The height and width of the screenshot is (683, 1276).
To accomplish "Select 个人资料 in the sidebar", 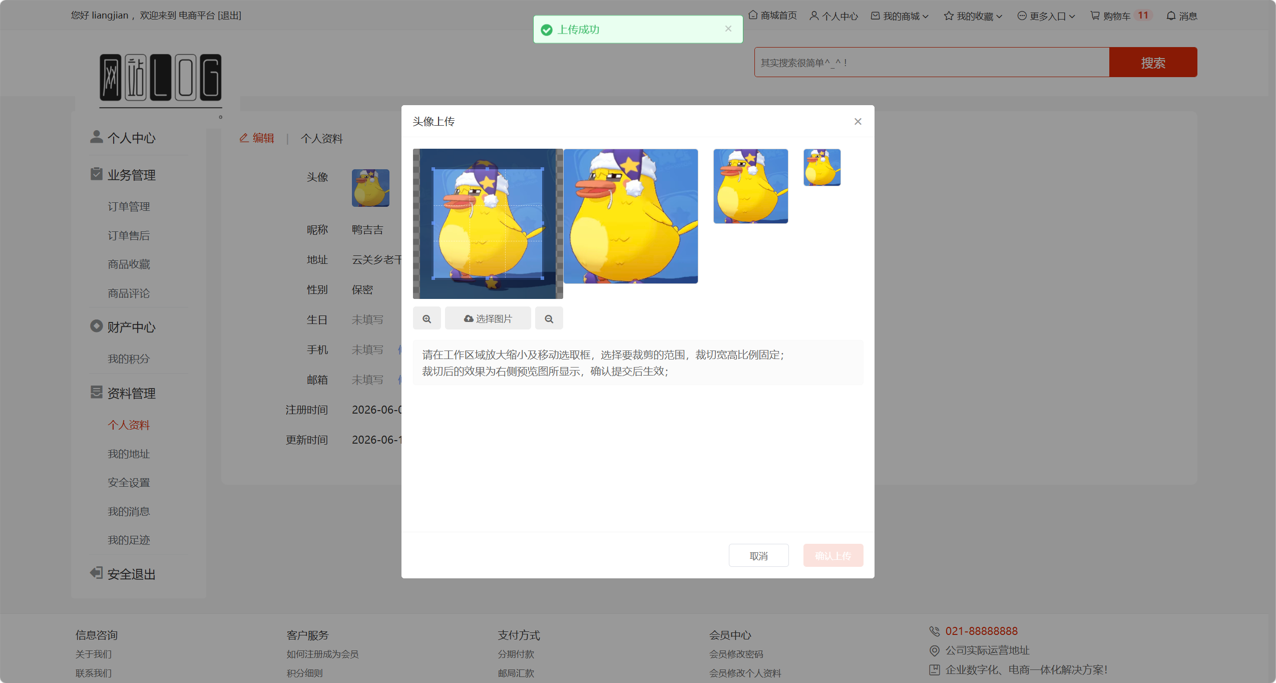I will coord(129,425).
